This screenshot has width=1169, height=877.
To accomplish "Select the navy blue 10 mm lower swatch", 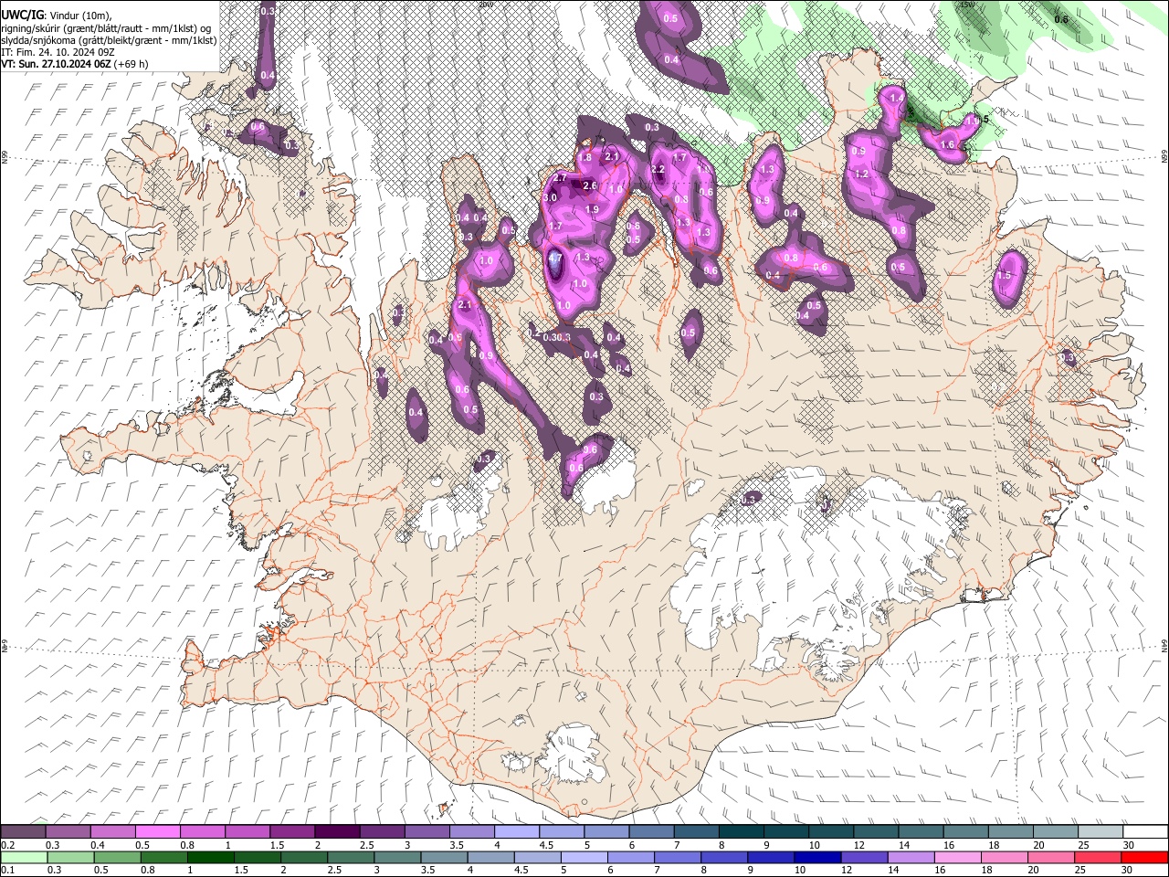I will coord(817,857).
